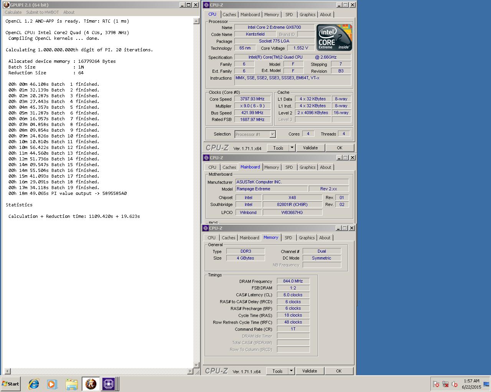This screenshot has width=491, height=392.
Task: Click OK in Memory CPU-Z window
Action: [339, 371]
